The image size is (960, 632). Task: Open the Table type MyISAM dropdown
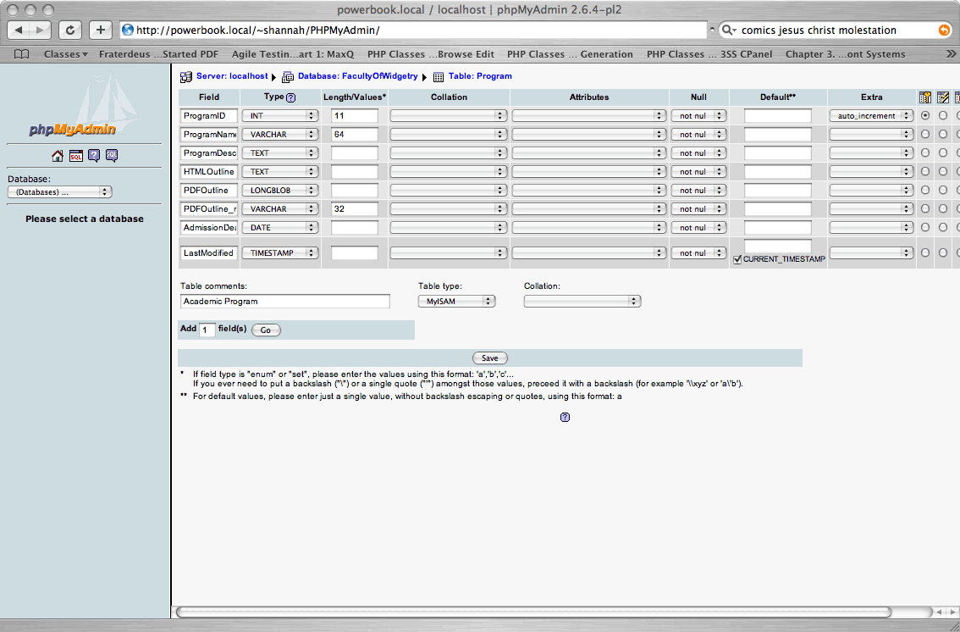(x=456, y=302)
